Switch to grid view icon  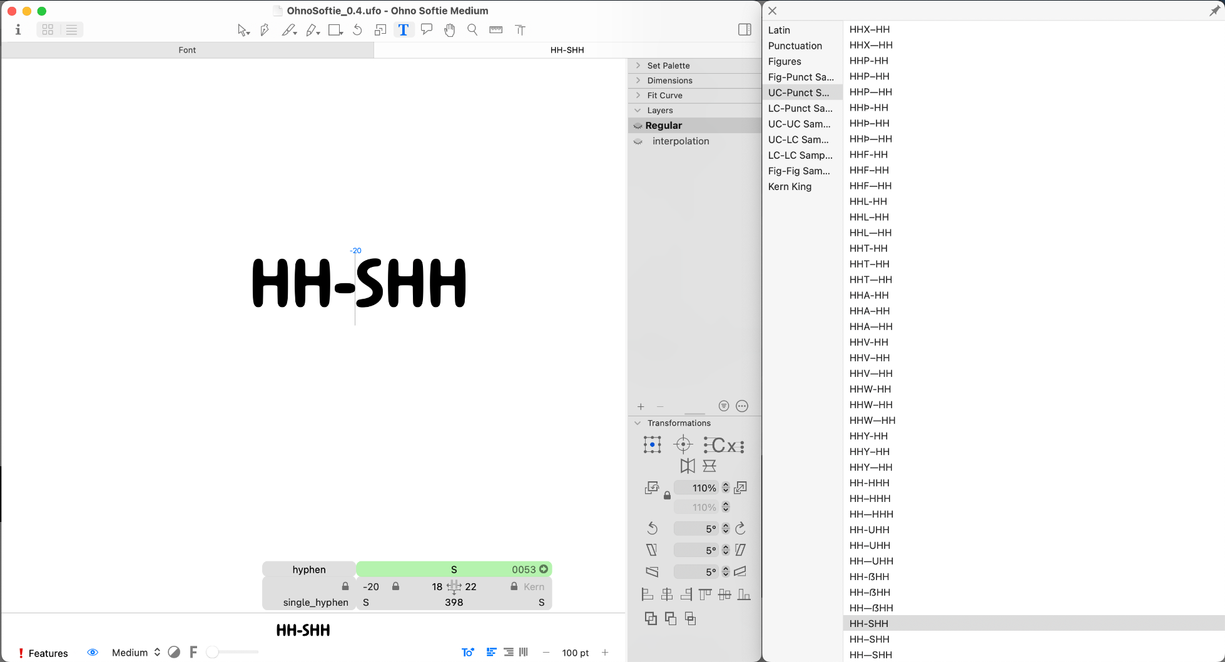48,29
